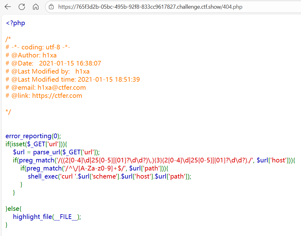Click the '@Date: 2021-01-15 16:38:07' line
Screen dimensions: 301x236
click(53, 63)
